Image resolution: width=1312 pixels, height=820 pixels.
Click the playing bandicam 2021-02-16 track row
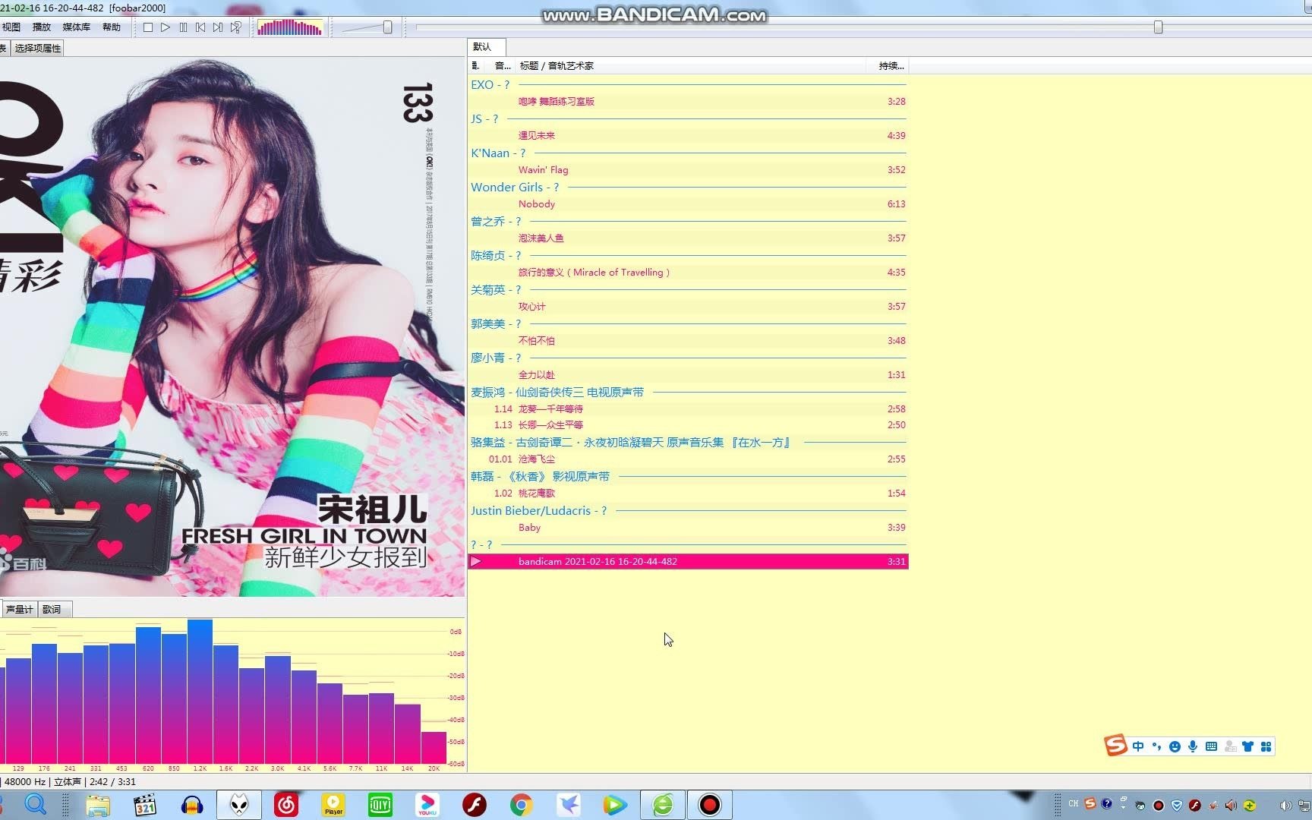(x=688, y=562)
